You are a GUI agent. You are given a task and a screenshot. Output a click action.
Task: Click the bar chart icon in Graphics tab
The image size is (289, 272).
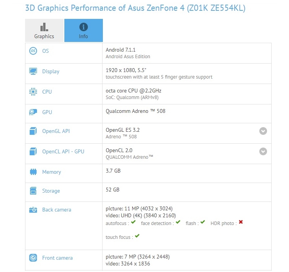click(x=44, y=27)
